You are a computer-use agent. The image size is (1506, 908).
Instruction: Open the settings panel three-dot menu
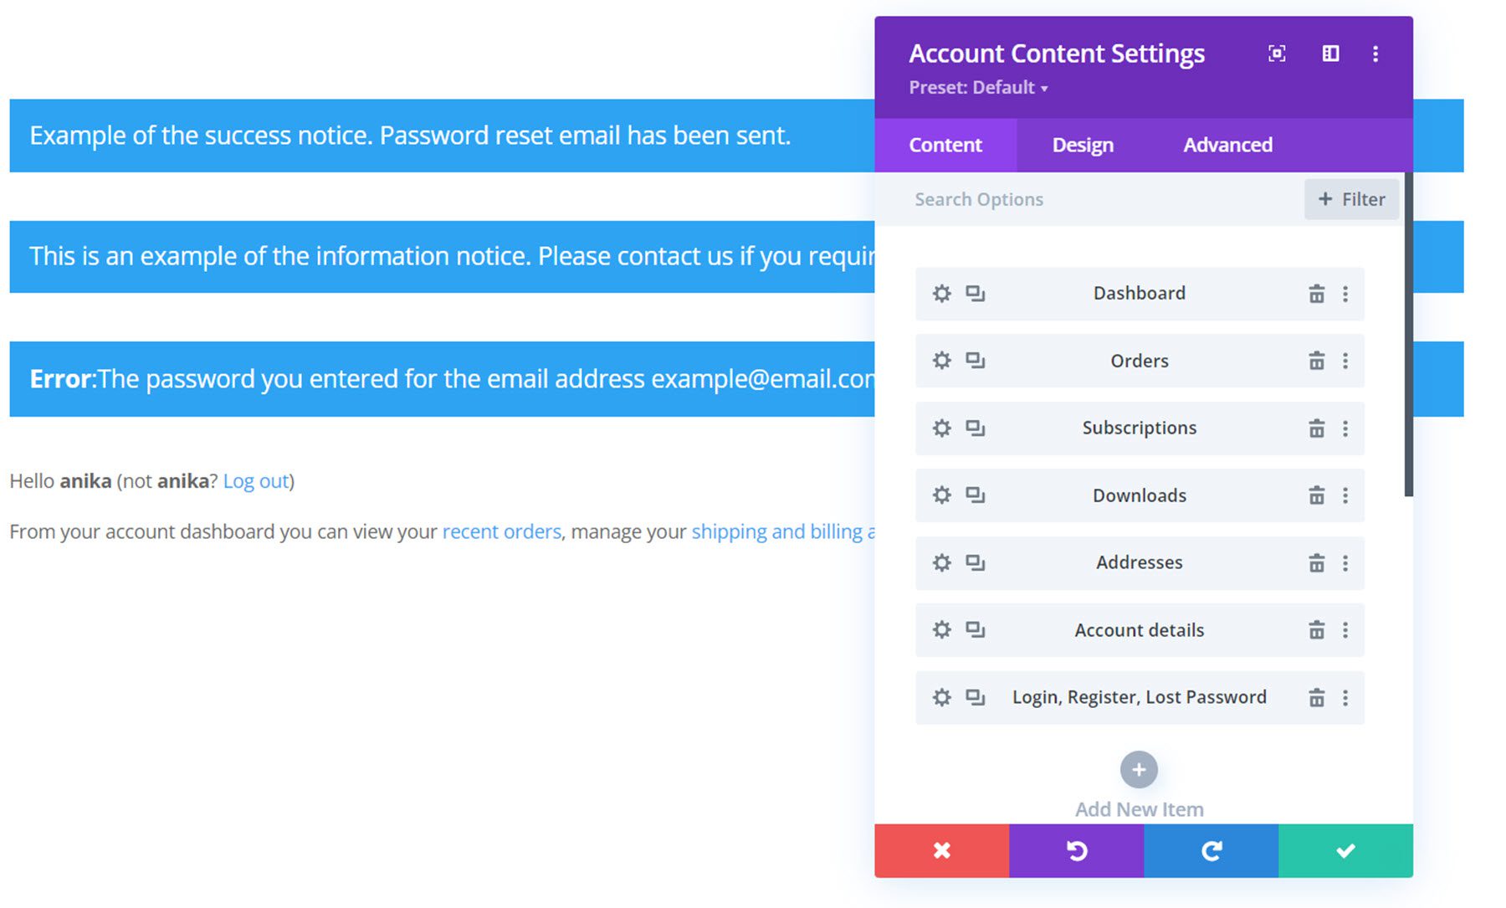[1375, 54]
